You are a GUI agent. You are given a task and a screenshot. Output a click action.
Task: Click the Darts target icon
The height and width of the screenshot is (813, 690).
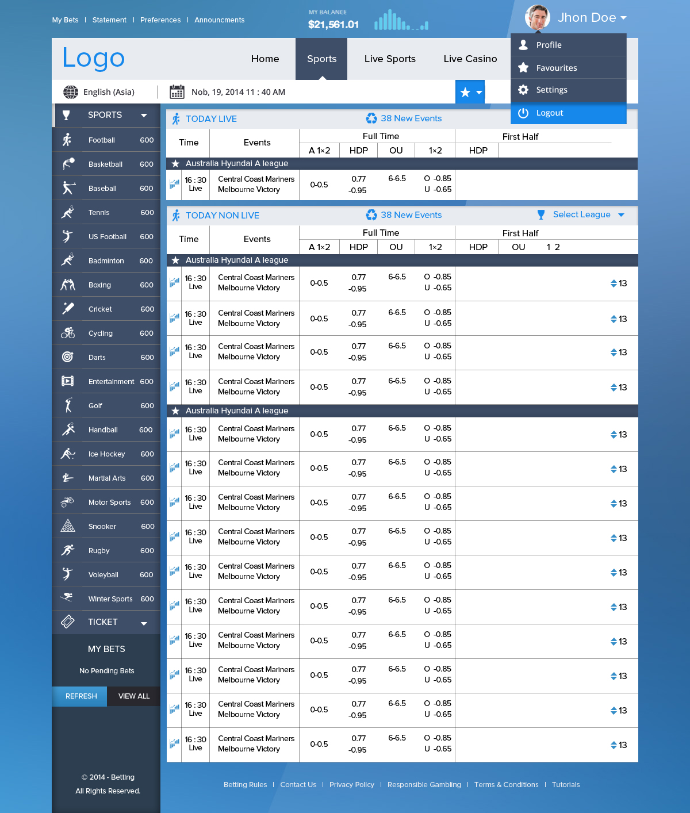[68, 357]
